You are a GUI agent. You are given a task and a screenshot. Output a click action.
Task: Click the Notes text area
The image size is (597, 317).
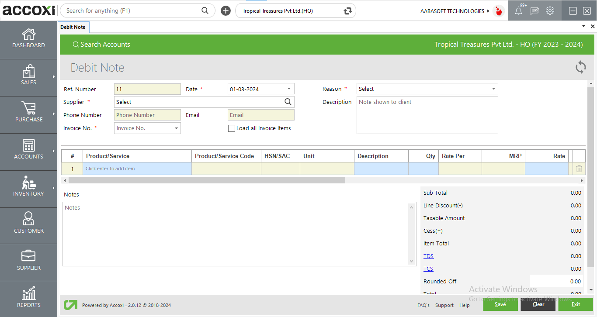click(x=236, y=234)
